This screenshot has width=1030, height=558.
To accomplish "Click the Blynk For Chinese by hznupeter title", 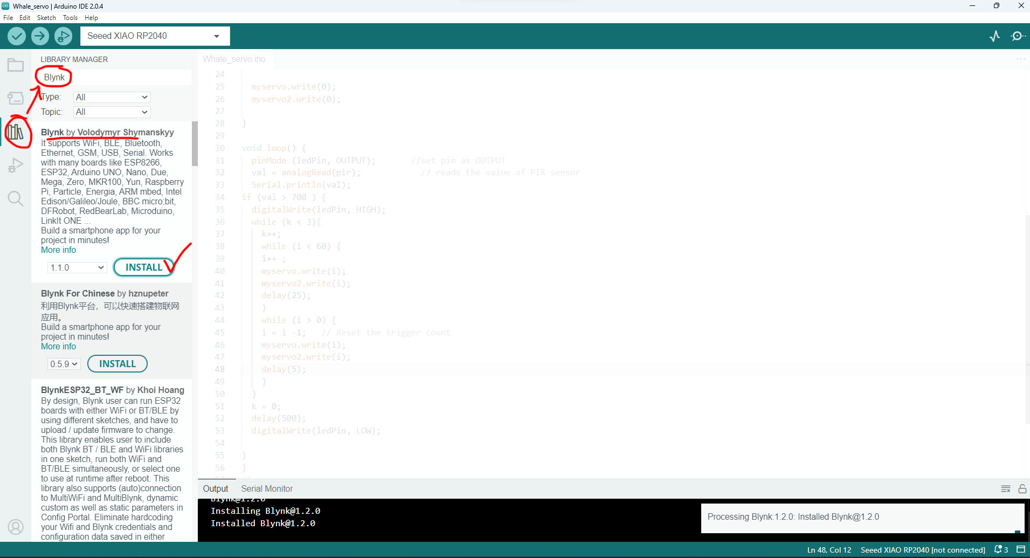I will pos(105,293).
